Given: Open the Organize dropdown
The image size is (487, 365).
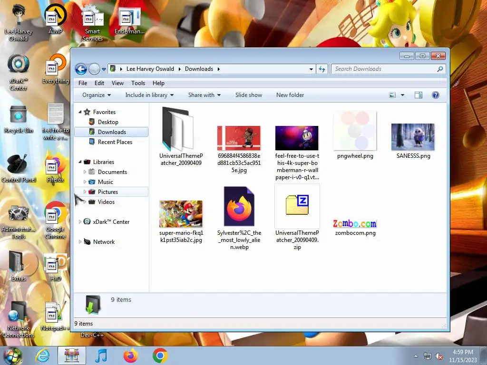Looking at the screenshot, I should (96, 95).
